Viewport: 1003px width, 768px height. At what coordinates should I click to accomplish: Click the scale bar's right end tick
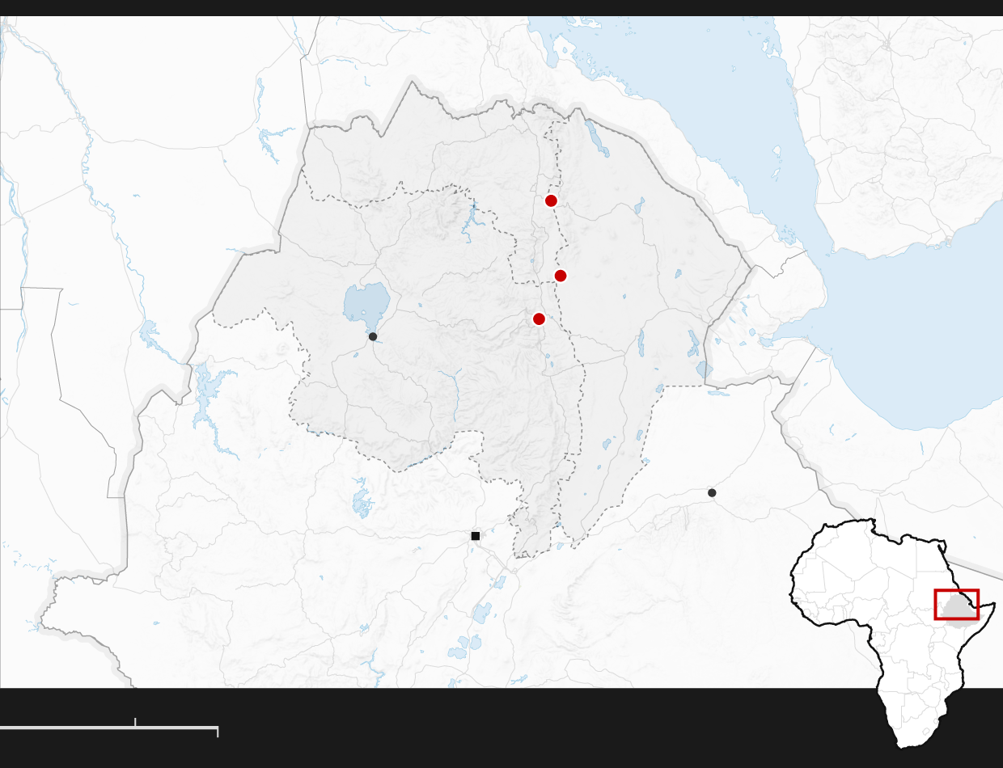pyautogui.click(x=218, y=732)
